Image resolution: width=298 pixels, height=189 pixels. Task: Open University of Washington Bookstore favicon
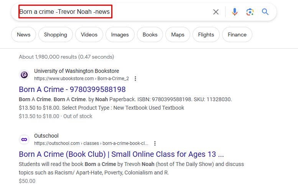point(24,75)
